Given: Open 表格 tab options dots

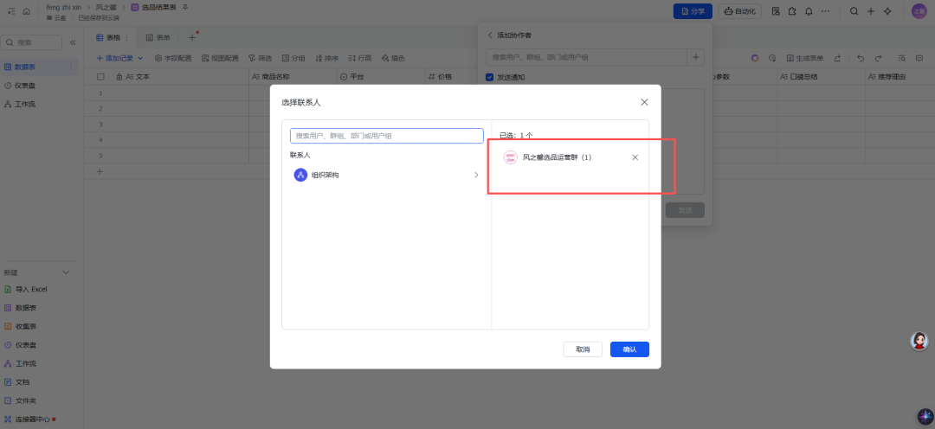Looking at the screenshot, I should tap(126, 37).
